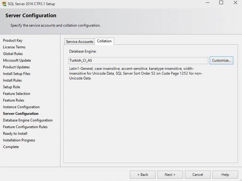Close the SQL Server setup window

point(235,3)
